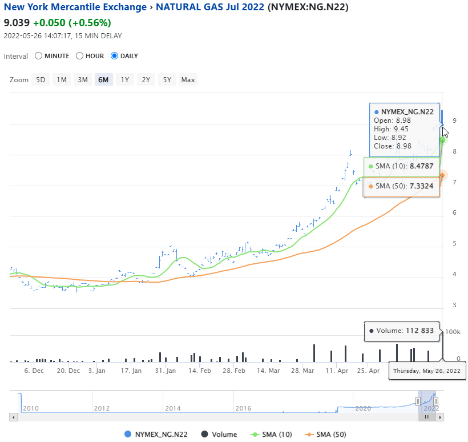Set chart zoom to 6M
The height and width of the screenshot is (442, 468).
(x=103, y=80)
